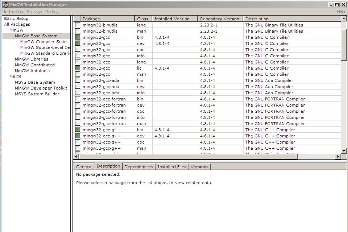Screen dimensions: 348x232
Task: Click installed marker for mingw32-gcc lic
Action: 78,68
